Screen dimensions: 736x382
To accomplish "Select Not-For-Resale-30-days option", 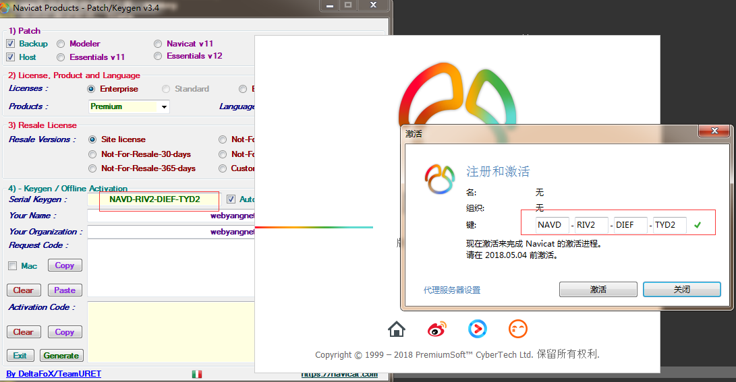I will coord(92,154).
